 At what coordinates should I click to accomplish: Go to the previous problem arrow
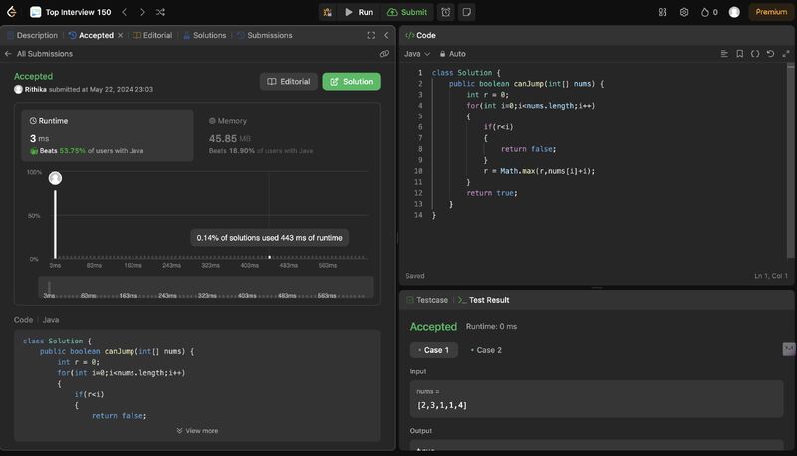124,12
